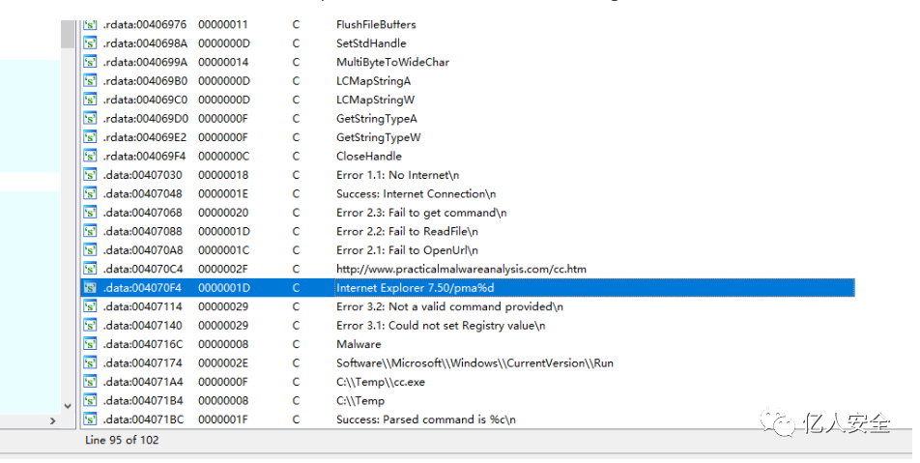This screenshot has width=920, height=463.
Task: Click address .rdata:004069C0
Action: 145,100
